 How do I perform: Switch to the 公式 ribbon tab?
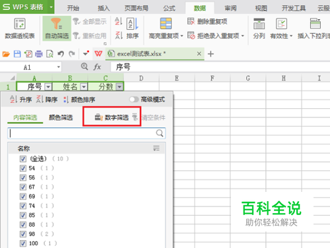tap(169, 9)
